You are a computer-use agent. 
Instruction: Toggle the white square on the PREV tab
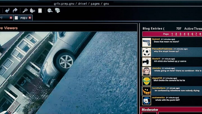pos(16,18)
